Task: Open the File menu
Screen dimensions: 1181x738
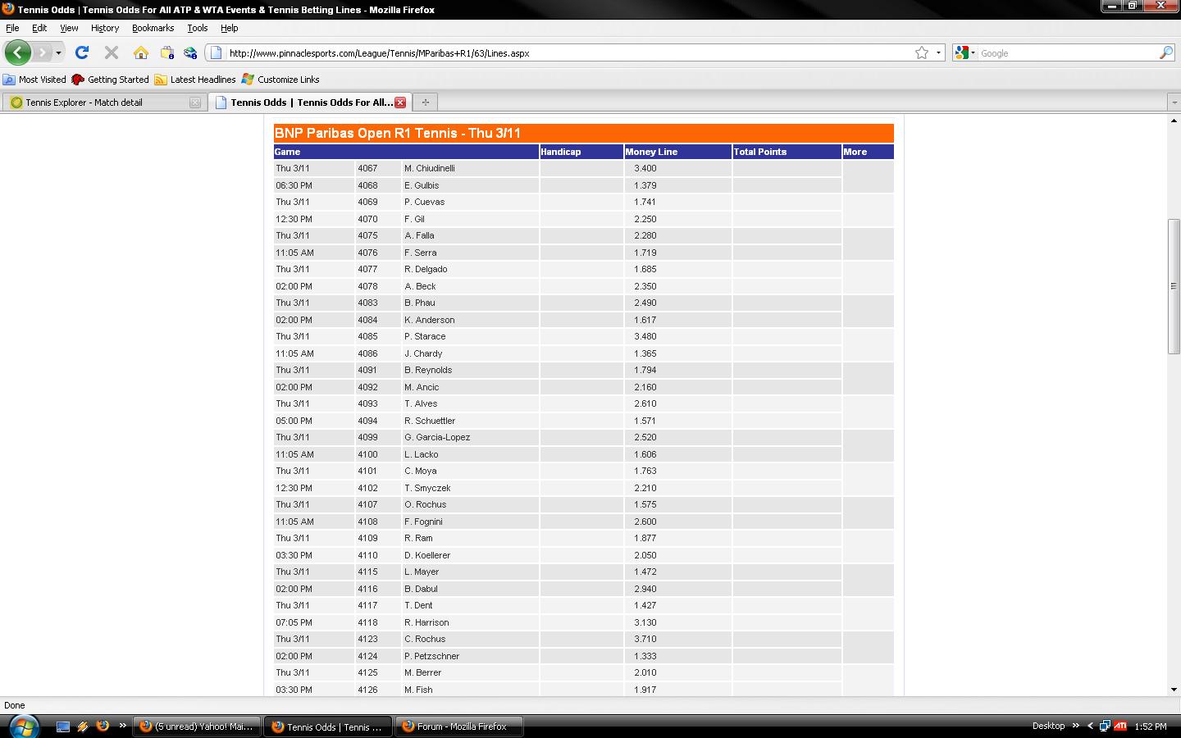Action: tap(12, 28)
